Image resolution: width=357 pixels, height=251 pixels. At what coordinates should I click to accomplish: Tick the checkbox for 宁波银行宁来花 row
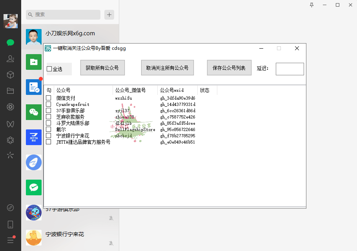point(49,136)
